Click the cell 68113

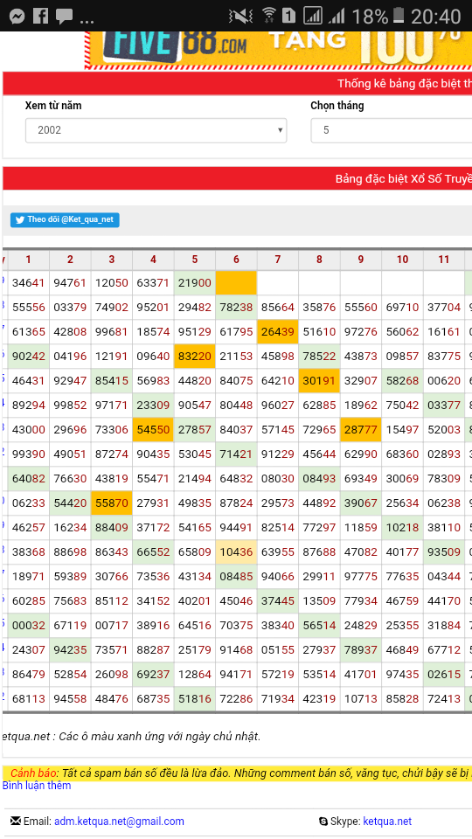28,699
